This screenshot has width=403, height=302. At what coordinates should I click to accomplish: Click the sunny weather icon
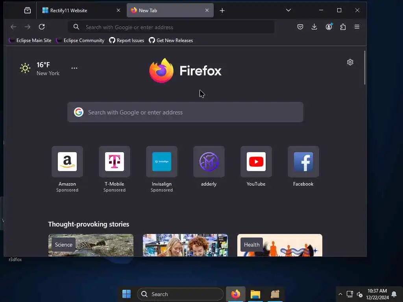[25, 68]
